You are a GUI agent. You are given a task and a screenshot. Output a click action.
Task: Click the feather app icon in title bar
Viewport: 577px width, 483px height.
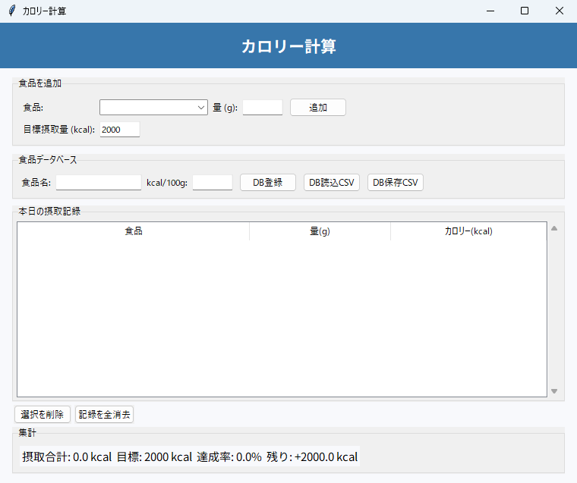point(12,11)
